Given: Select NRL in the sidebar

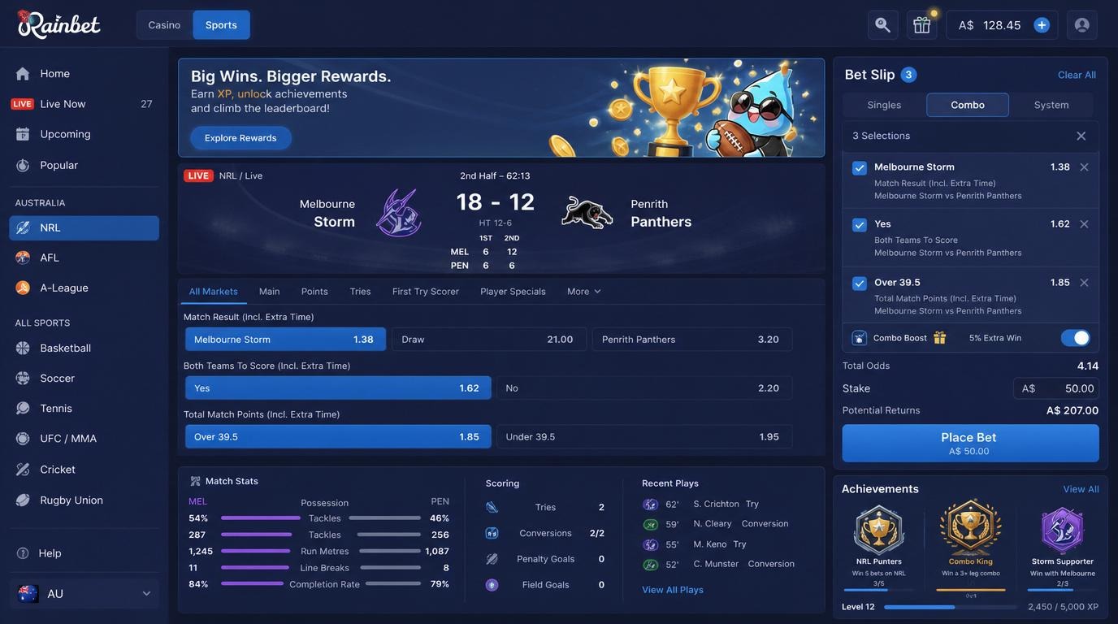Looking at the screenshot, I should click(84, 227).
